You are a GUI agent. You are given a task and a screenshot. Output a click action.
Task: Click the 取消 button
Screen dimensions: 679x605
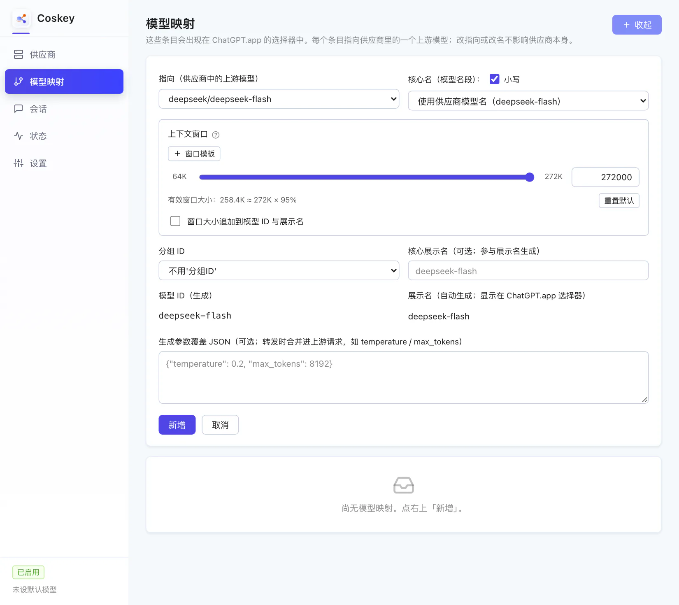coord(220,425)
